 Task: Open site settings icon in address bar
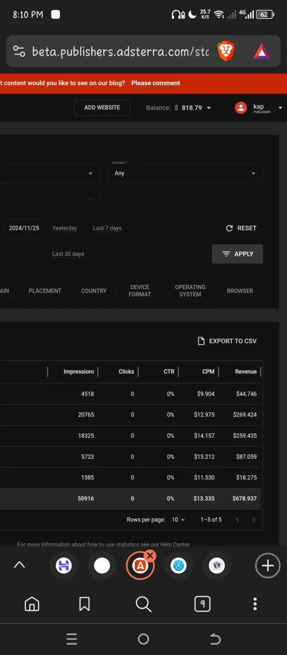[19, 51]
